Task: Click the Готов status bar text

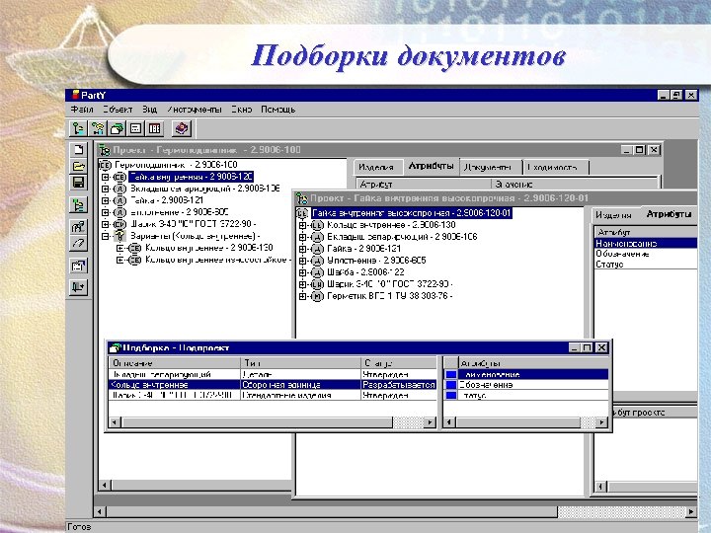Action: [79, 527]
